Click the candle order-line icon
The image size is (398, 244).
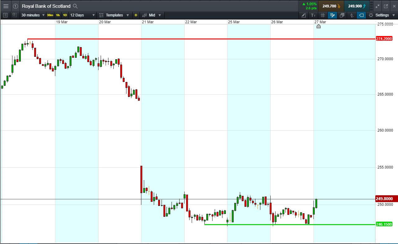click(x=352, y=15)
